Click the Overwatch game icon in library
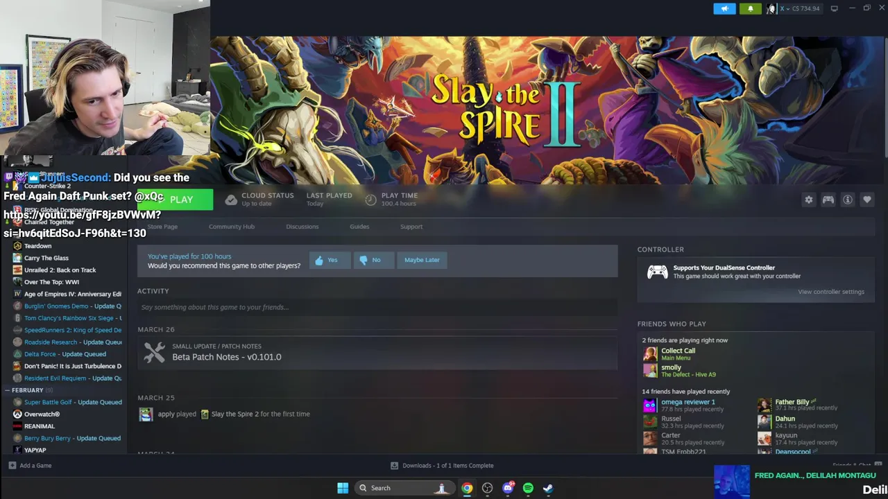Image resolution: width=888 pixels, height=499 pixels. point(17,414)
